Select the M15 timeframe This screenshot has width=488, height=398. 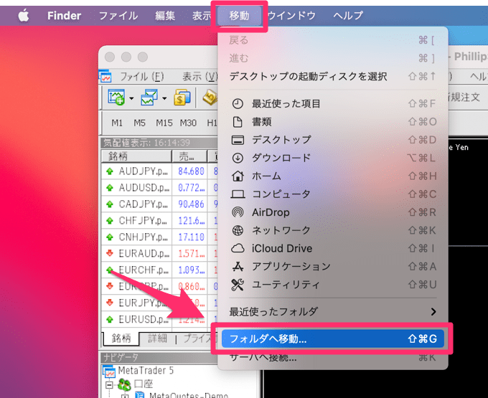point(164,123)
